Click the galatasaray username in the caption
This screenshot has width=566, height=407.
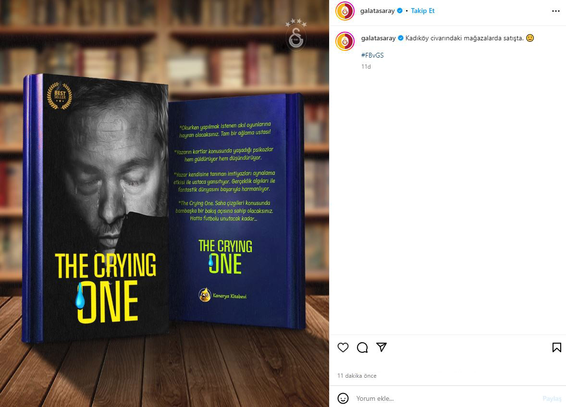pyautogui.click(x=378, y=38)
